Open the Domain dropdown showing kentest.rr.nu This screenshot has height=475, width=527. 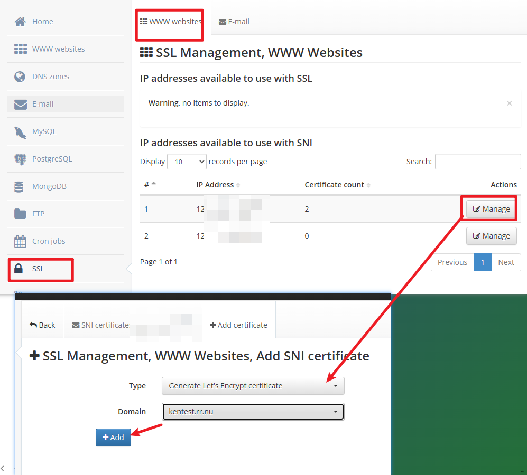(x=253, y=412)
